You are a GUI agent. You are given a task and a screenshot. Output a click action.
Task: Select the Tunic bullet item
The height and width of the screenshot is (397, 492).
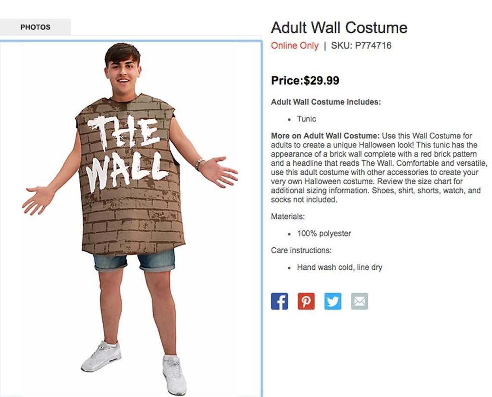(x=306, y=119)
